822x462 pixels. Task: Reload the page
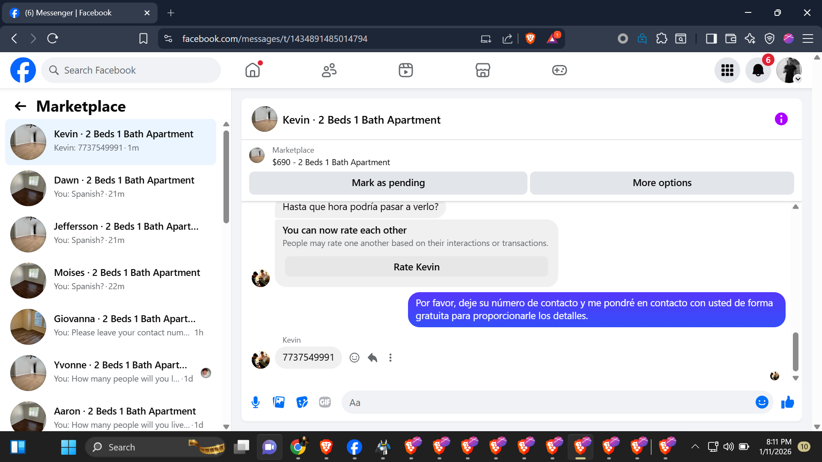click(53, 38)
